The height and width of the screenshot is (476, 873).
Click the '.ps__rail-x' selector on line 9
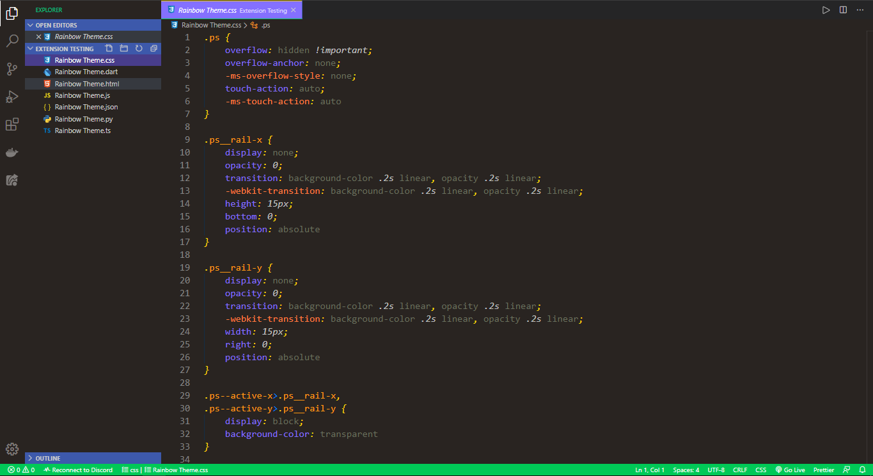[233, 139]
